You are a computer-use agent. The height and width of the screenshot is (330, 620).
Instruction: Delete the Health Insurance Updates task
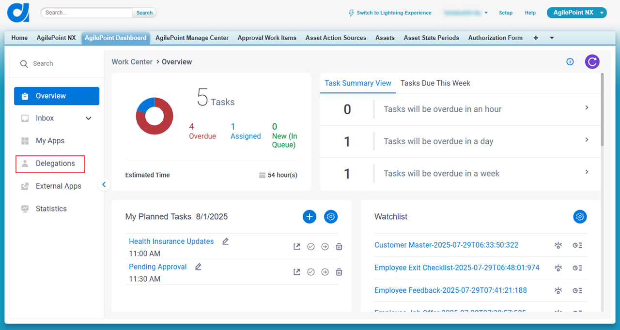click(x=339, y=247)
